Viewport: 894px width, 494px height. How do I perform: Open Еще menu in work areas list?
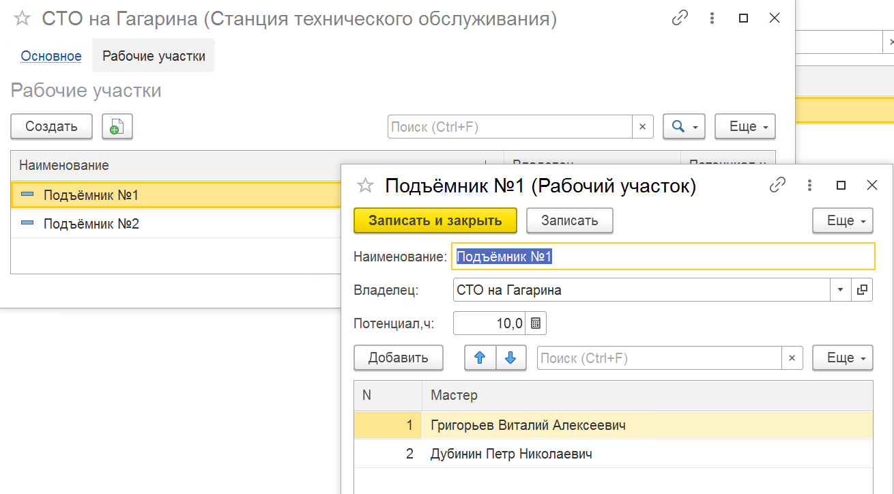[x=745, y=126]
